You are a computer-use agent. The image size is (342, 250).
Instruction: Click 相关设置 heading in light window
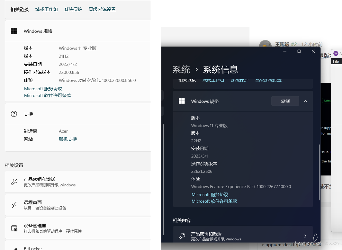click(x=14, y=165)
